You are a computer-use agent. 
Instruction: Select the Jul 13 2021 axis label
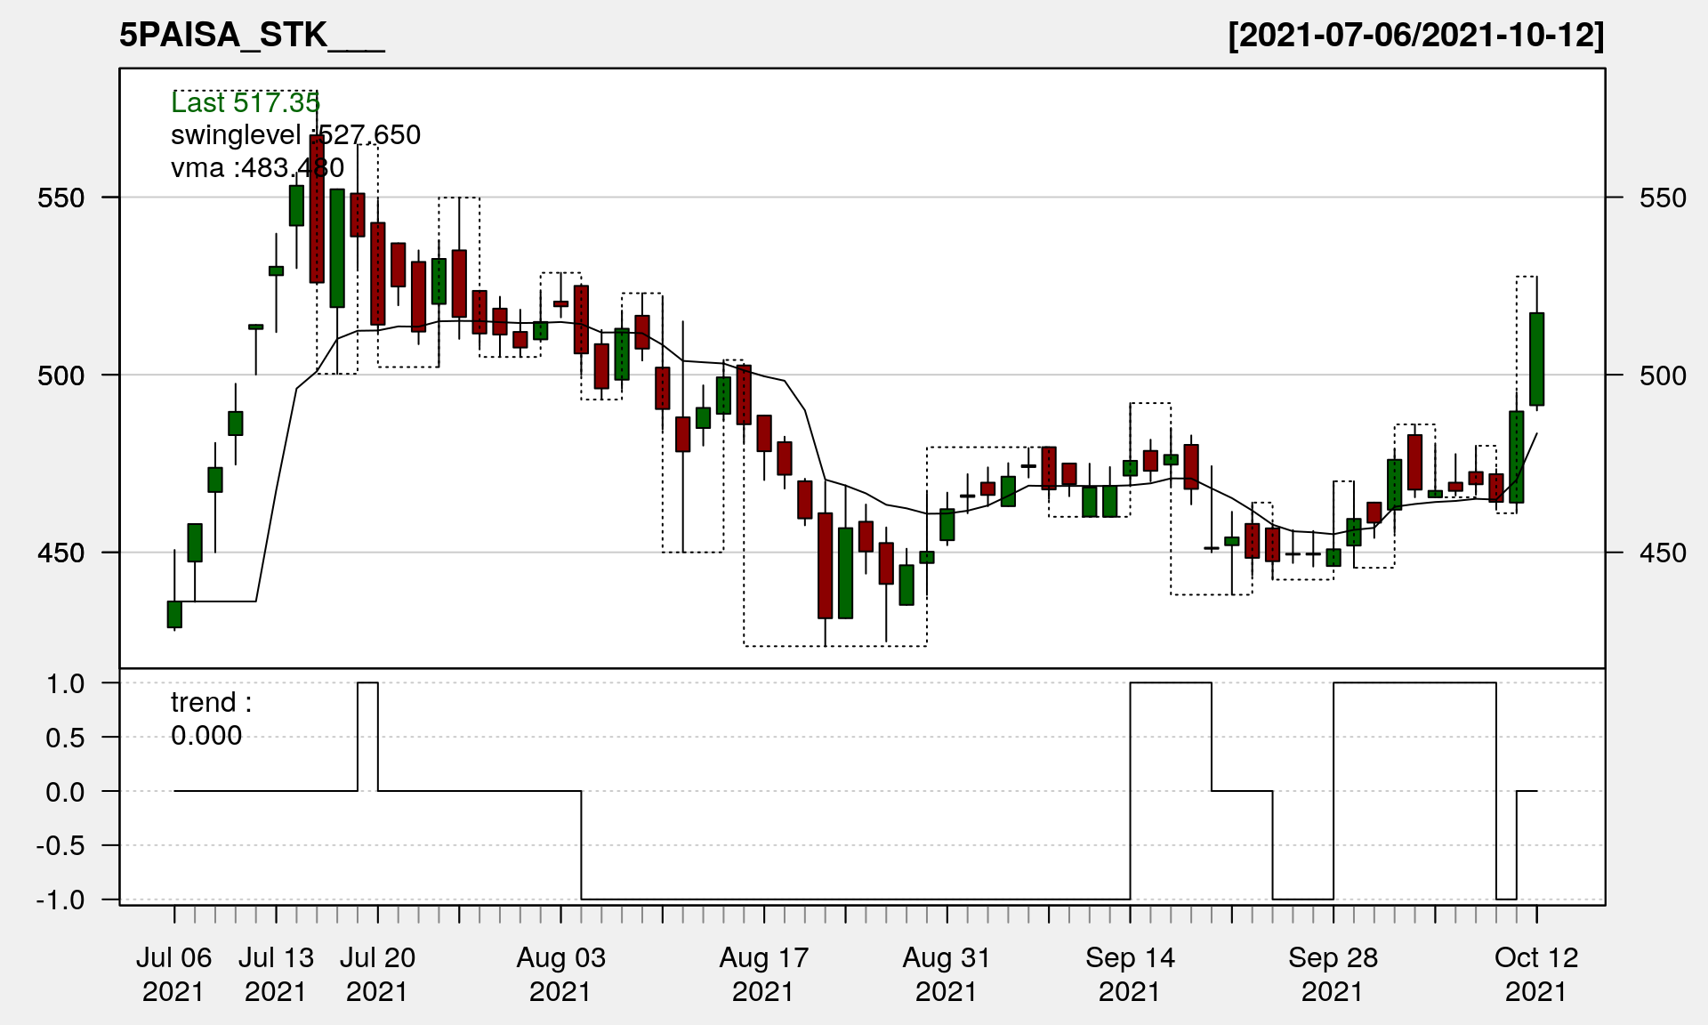[x=276, y=974]
